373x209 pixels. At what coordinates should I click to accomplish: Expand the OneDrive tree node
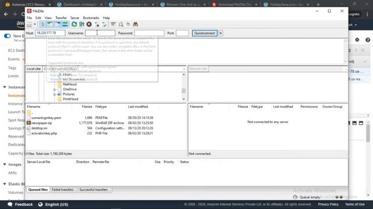pyautogui.click(x=54, y=89)
